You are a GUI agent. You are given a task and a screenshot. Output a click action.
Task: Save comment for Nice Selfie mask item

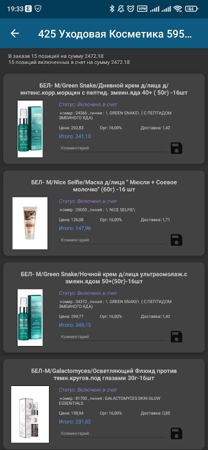tap(176, 240)
